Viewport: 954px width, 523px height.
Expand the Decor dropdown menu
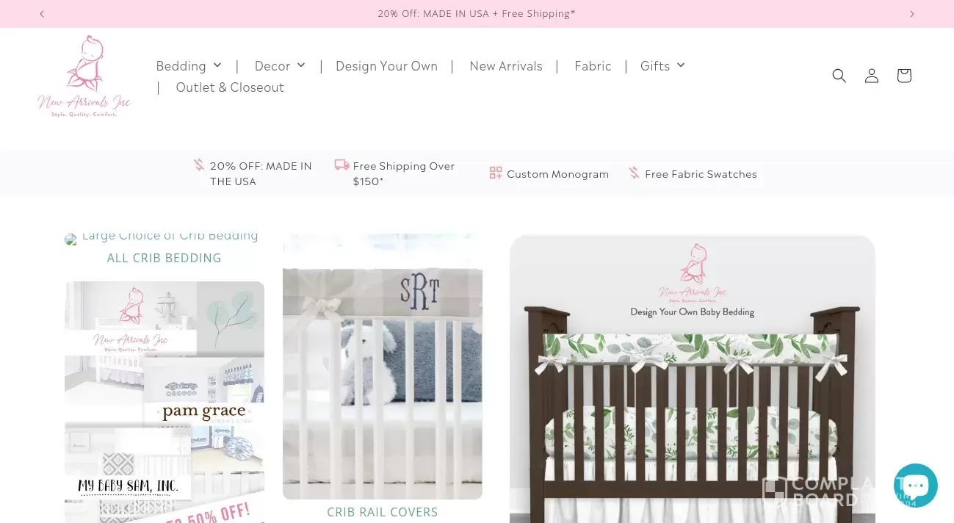[x=280, y=65]
